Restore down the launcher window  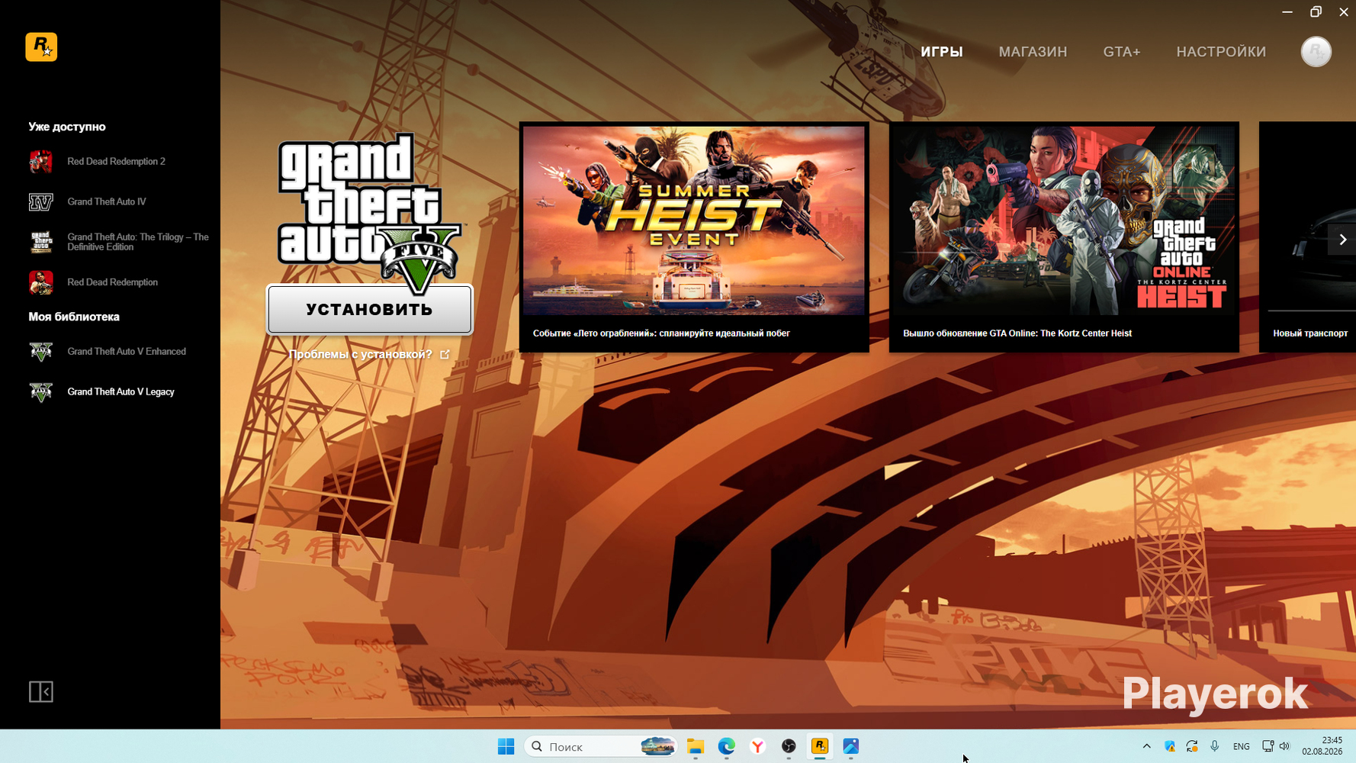coord(1316,12)
